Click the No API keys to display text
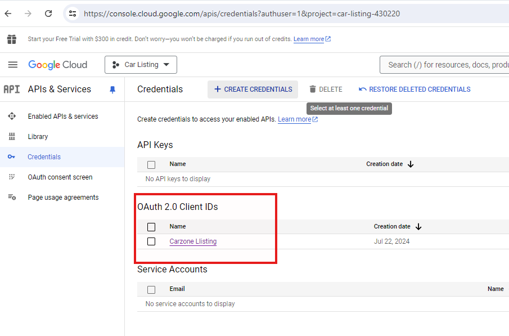The width and height of the screenshot is (509, 336). [178, 179]
